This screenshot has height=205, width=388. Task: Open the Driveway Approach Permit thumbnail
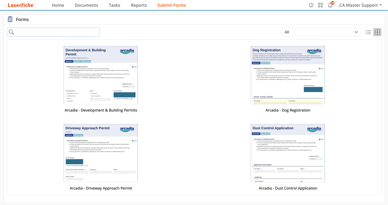click(x=101, y=153)
